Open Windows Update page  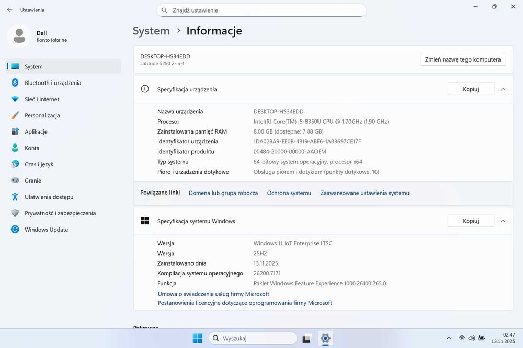click(x=64, y=229)
